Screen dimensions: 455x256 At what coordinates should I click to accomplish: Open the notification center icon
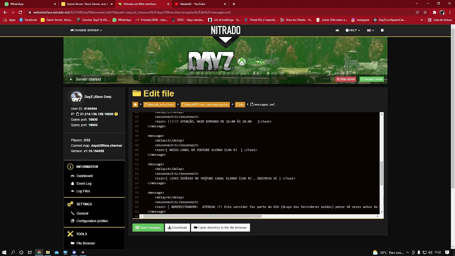point(447,252)
